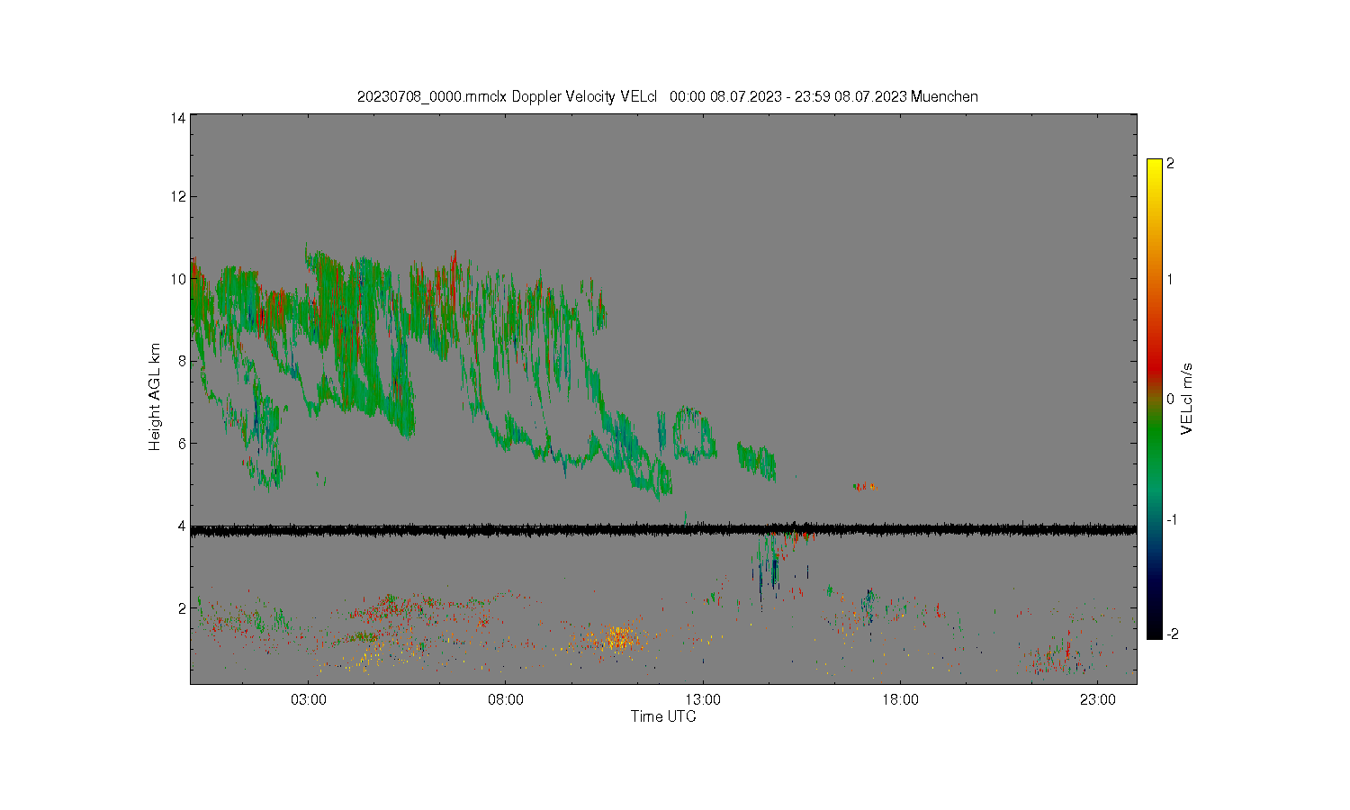1350x810 pixels.
Task: Click the small red echo near 17:00 at 5 km
Action: point(865,487)
